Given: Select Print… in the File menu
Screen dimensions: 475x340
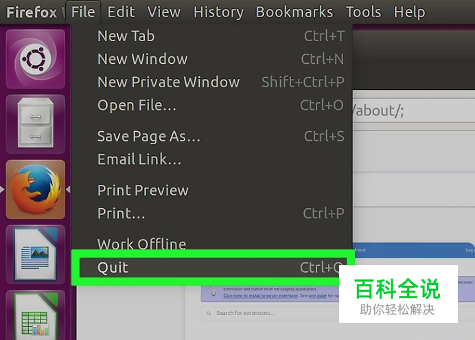Looking at the screenshot, I should 212,214.
